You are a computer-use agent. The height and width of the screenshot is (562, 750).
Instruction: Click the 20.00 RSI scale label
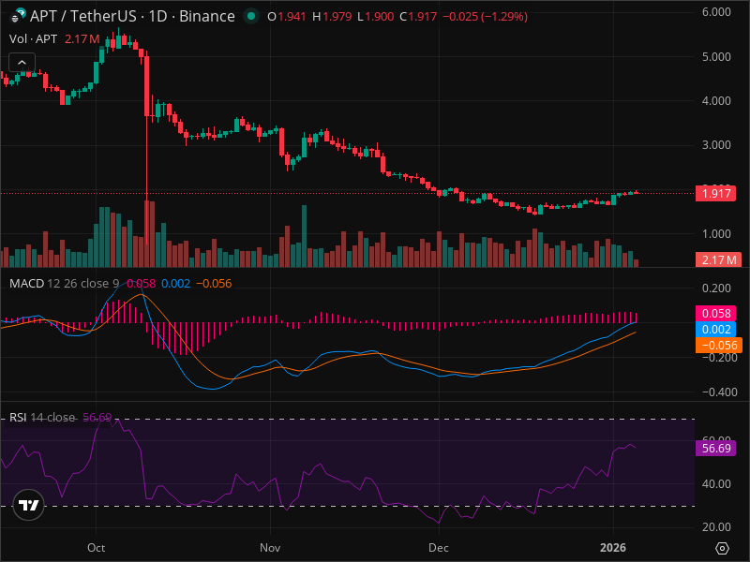click(716, 527)
